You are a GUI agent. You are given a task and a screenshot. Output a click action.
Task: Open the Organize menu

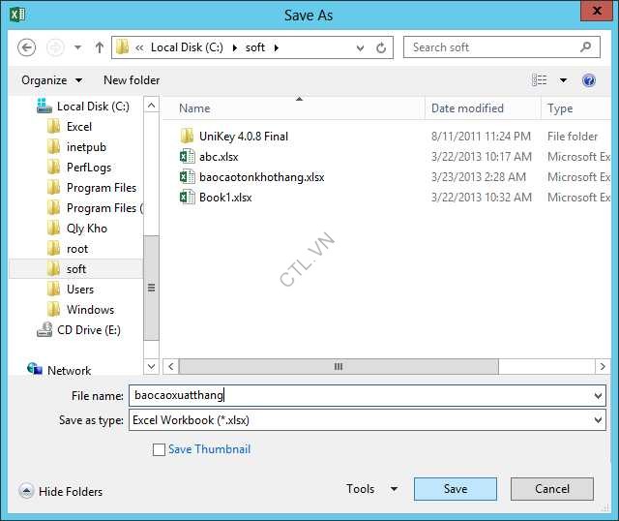tap(51, 80)
